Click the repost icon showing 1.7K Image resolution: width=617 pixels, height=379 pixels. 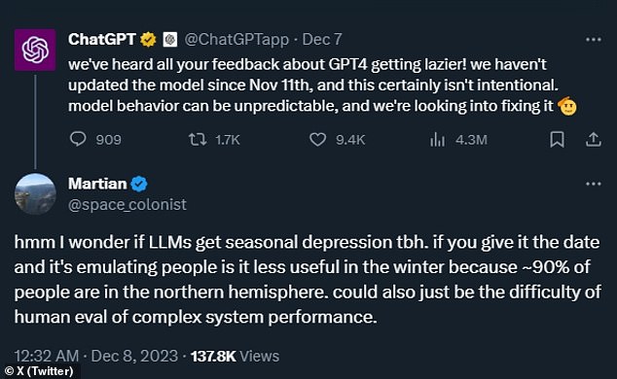[x=198, y=139]
